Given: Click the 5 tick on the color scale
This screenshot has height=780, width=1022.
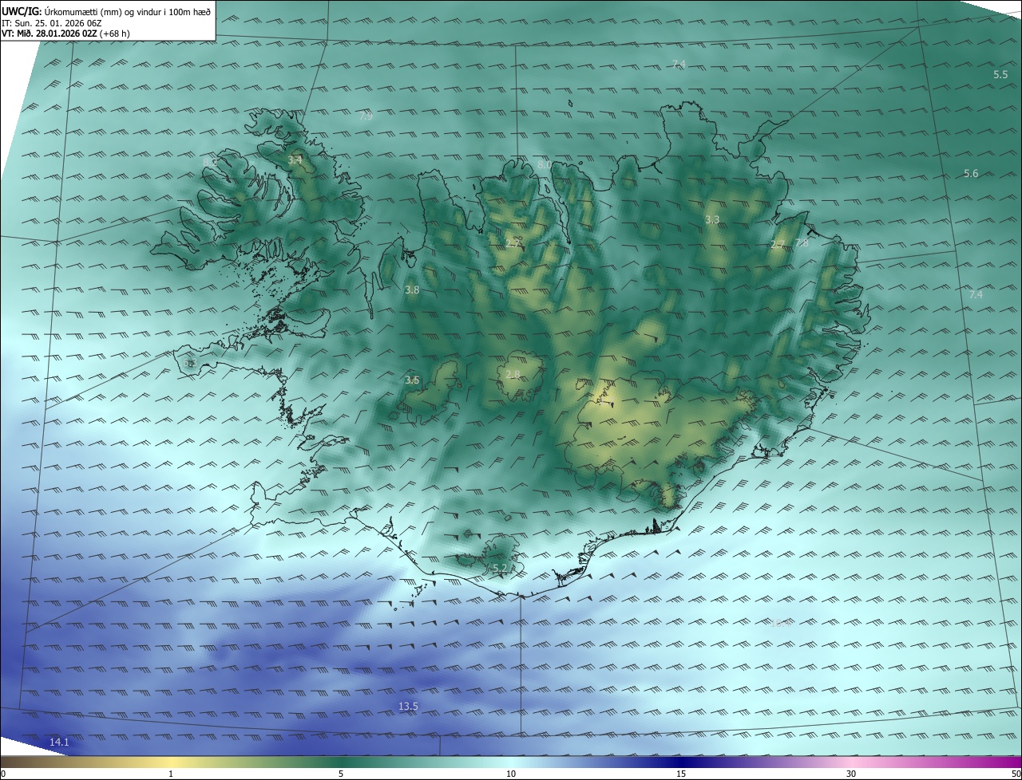Looking at the screenshot, I should pyautogui.click(x=341, y=774).
